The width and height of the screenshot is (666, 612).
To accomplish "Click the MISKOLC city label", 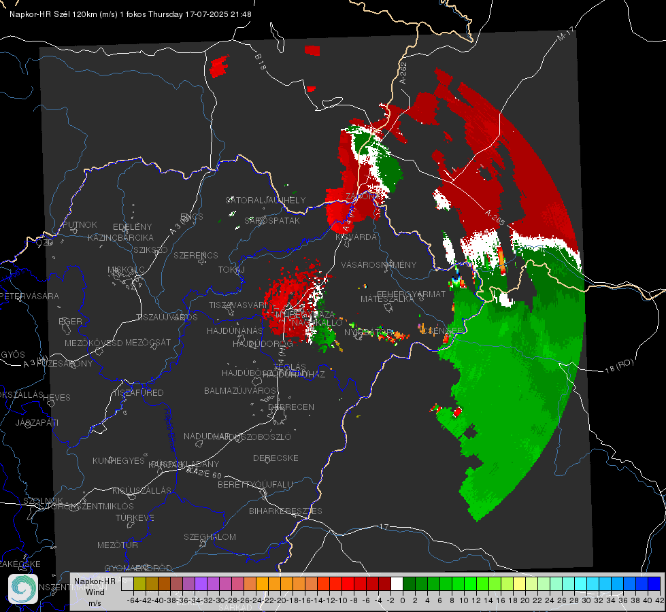I will coord(126,270).
